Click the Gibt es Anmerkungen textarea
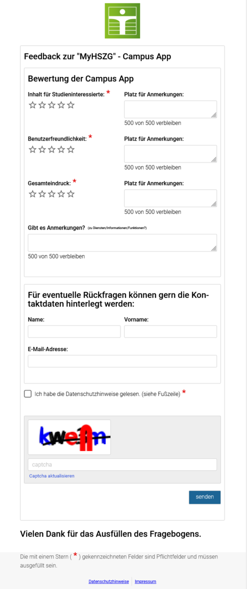Screen dimensions: 247x589 pyautogui.click(x=122, y=243)
